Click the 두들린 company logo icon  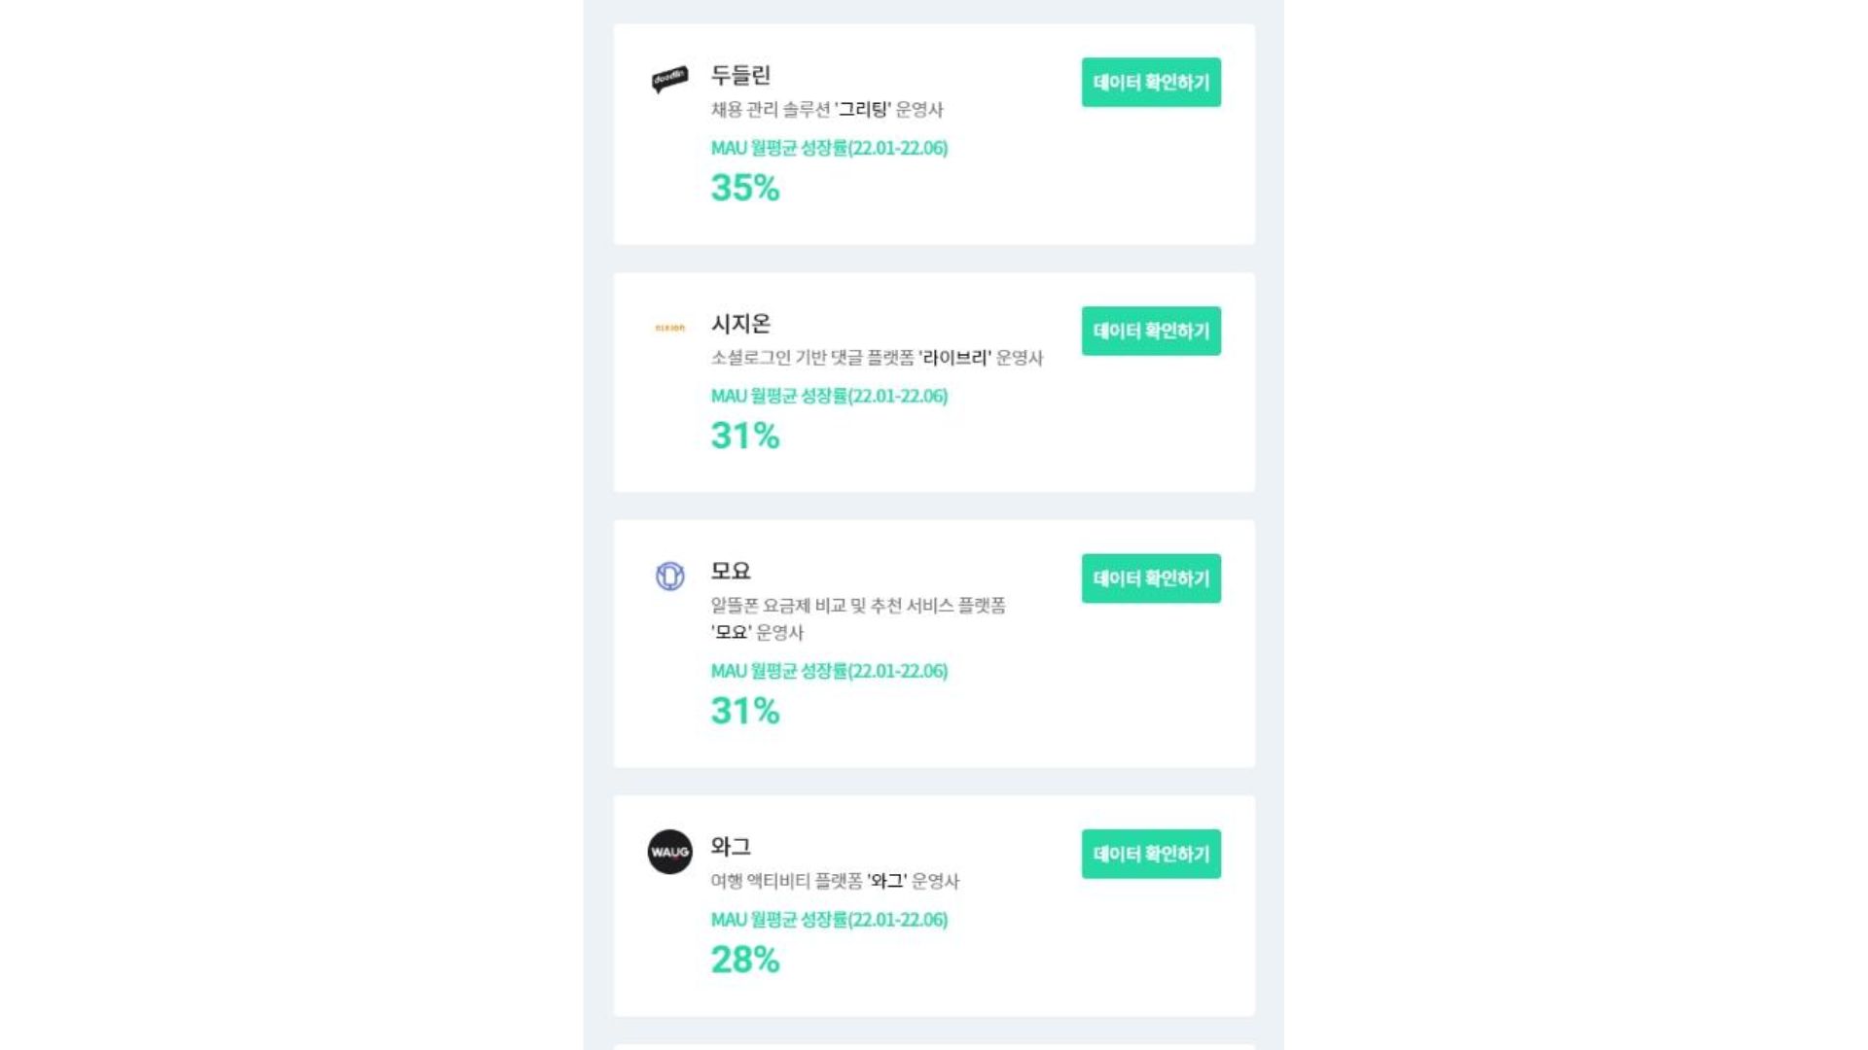click(669, 79)
